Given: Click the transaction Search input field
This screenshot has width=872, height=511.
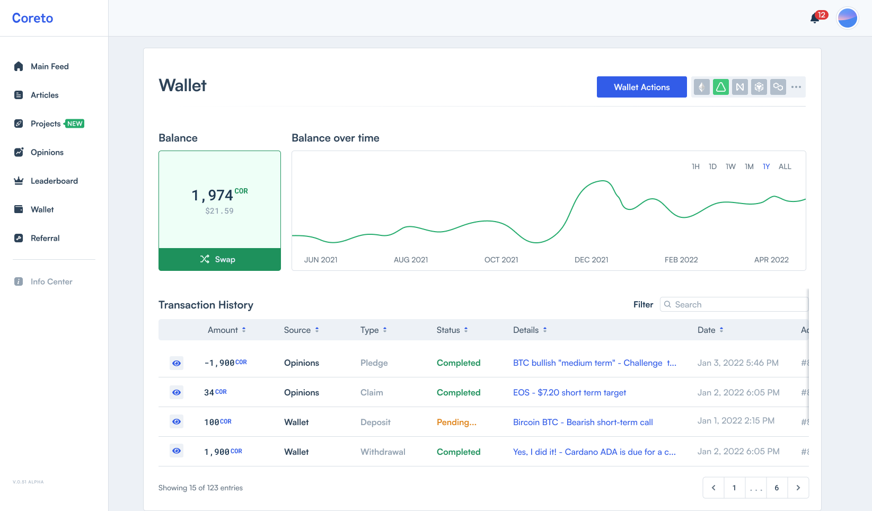Looking at the screenshot, I should click(734, 304).
